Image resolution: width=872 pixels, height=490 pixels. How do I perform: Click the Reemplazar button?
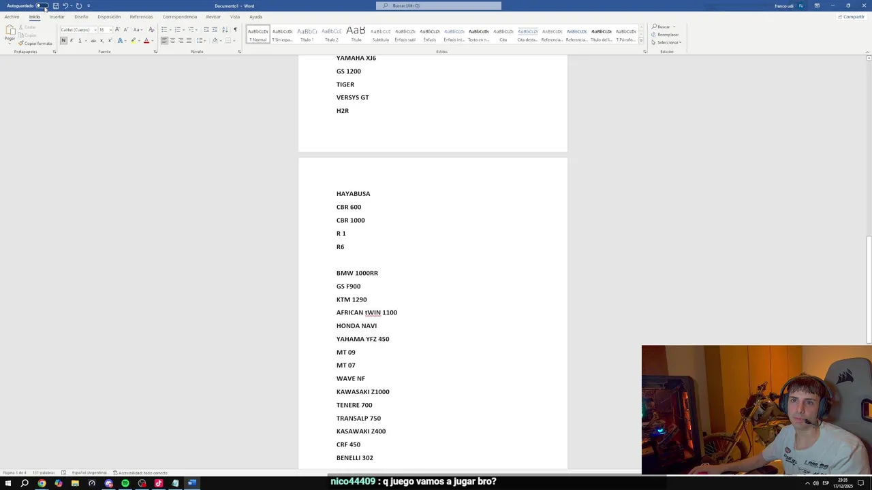pos(666,35)
